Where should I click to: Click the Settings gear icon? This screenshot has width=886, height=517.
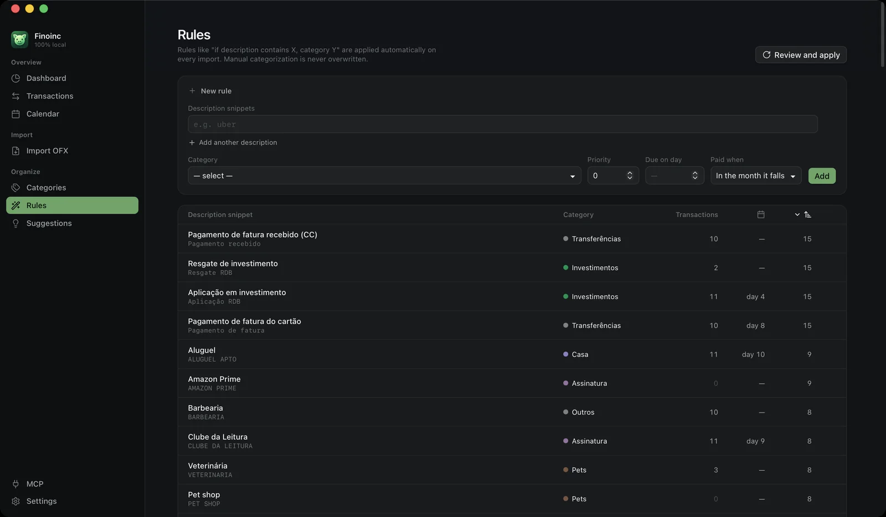[x=16, y=501]
